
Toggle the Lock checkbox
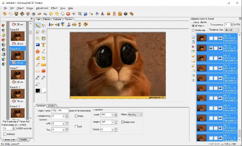pyautogui.click(x=76, y=126)
